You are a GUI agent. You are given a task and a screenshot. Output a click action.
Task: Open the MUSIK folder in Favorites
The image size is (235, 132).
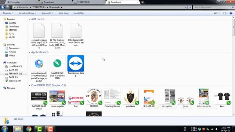coord(12,37)
